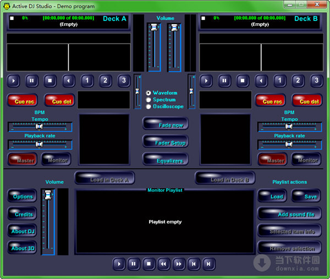The width and height of the screenshot is (330, 279).
Task: Click Remove selection button
Action: [289, 248]
